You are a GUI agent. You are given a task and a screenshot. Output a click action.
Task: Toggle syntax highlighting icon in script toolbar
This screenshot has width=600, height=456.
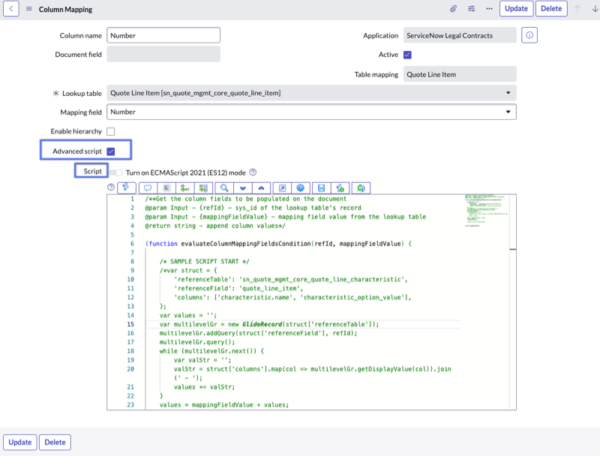(x=126, y=187)
